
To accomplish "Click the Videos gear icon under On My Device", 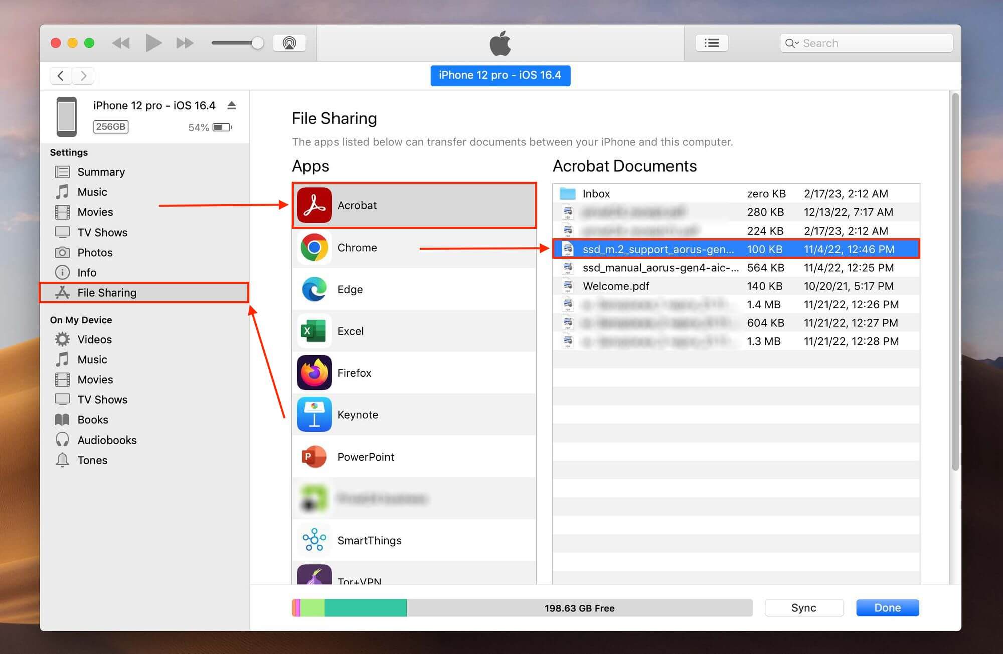I will coord(62,339).
